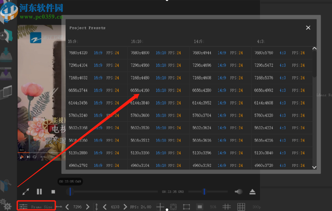Increase frame width with right arrow
Screen dimensions: 332x211
[x=88, y=207]
